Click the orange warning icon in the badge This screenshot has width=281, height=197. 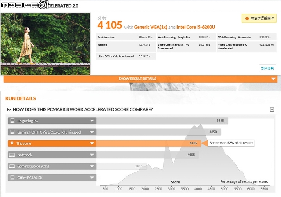coord(247,18)
